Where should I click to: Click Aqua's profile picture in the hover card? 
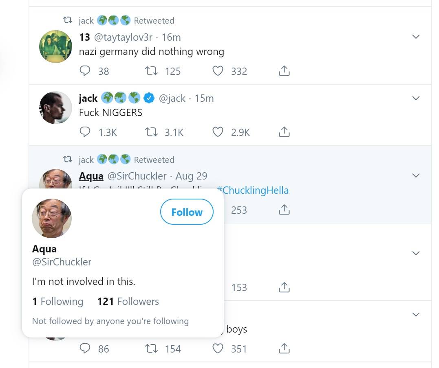point(52,218)
